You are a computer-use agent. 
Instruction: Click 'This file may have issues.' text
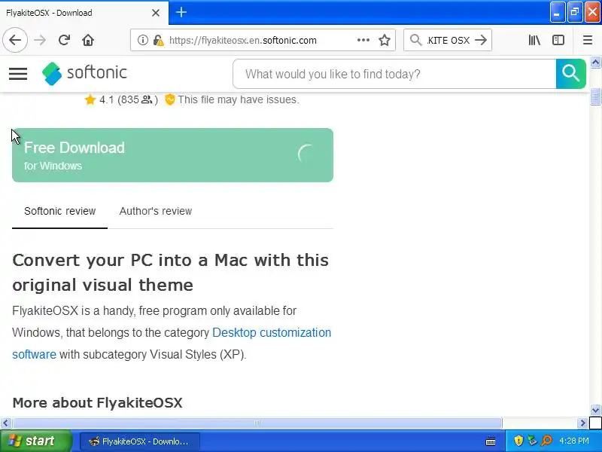[x=238, y=99]
